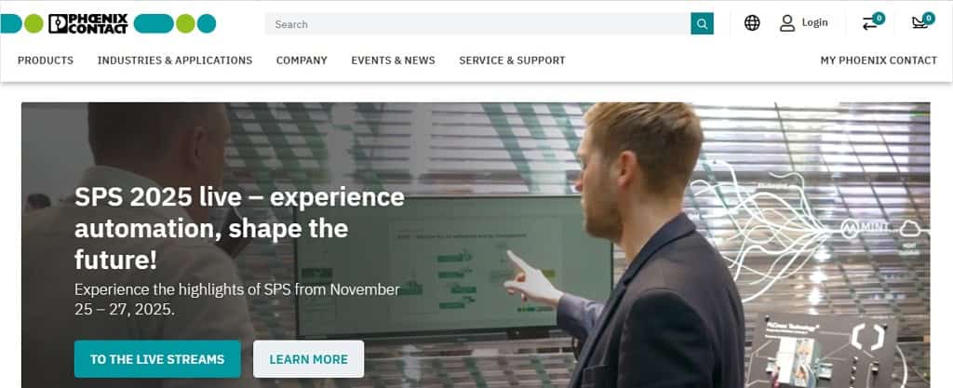
Task: Click the user profile icon
Action: (787, 23)
